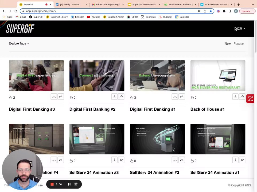Share the Digital First Banking #1 GIF
The height and width of the screenshot is (192, 257).
point(182,97)
